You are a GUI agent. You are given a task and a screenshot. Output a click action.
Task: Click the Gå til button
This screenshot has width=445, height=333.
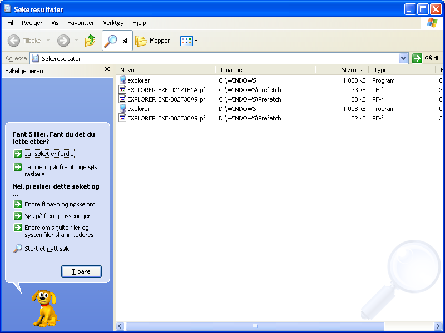point(425,58)
